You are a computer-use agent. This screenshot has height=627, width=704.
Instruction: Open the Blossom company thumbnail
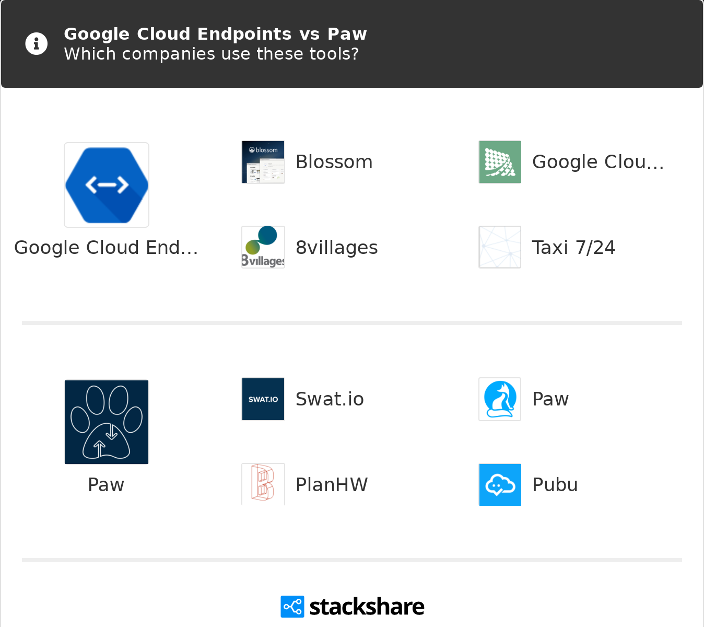(263, 162)
